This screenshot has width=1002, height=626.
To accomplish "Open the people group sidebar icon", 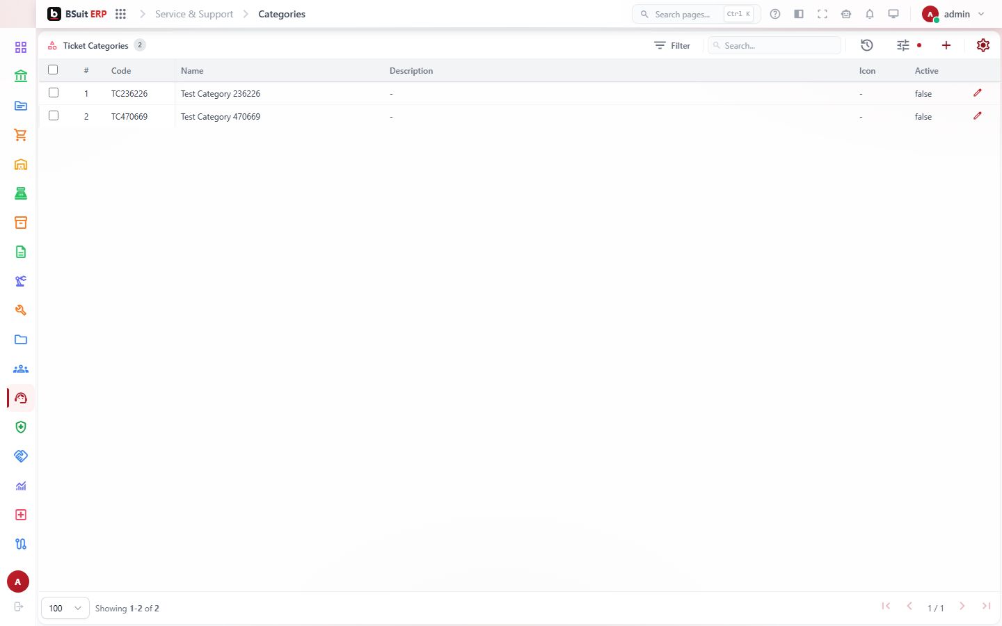I will pyautogui.click(x=21, y=369).
